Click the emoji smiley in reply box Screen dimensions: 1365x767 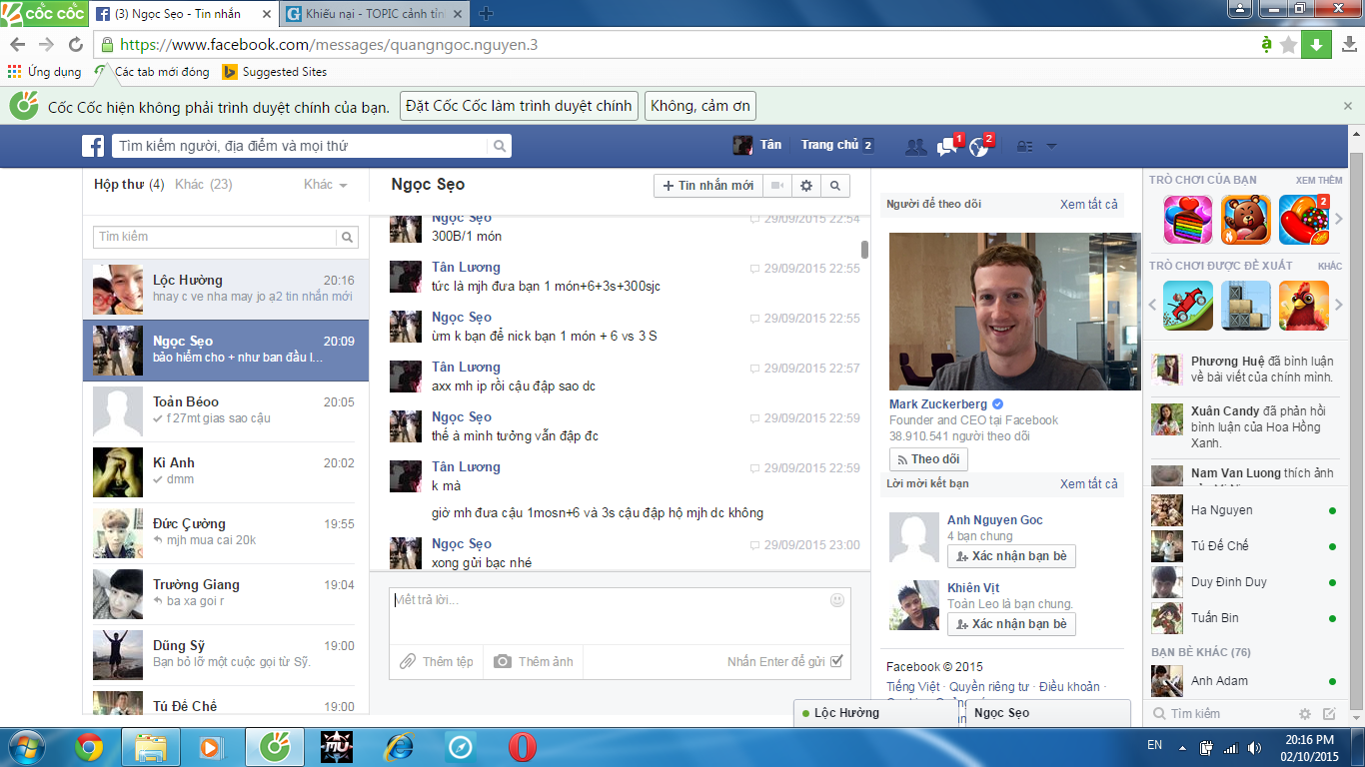point(837,600)
